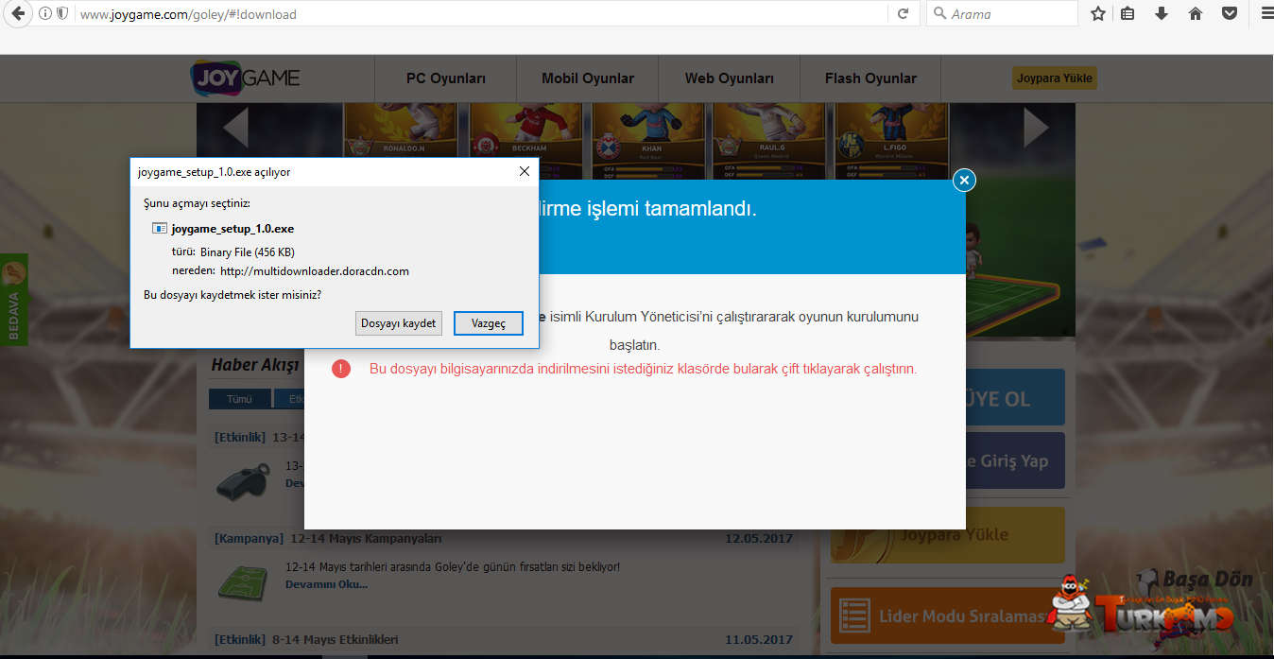The height and width of the screenshot is (659, 1274).
Task: Click the 12.05.2017 date text
Action: [758, 538]
